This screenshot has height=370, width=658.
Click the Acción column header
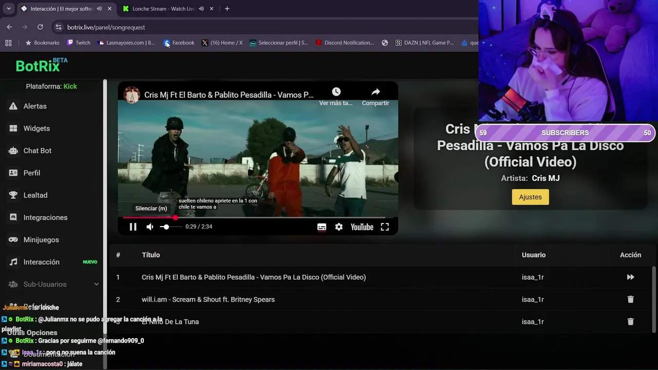click(x=630, y=255)
